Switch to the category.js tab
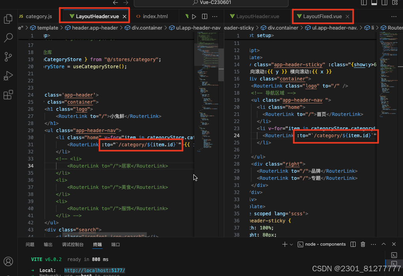The width and height of the screenshot is (403, 276). coord(36,17)
